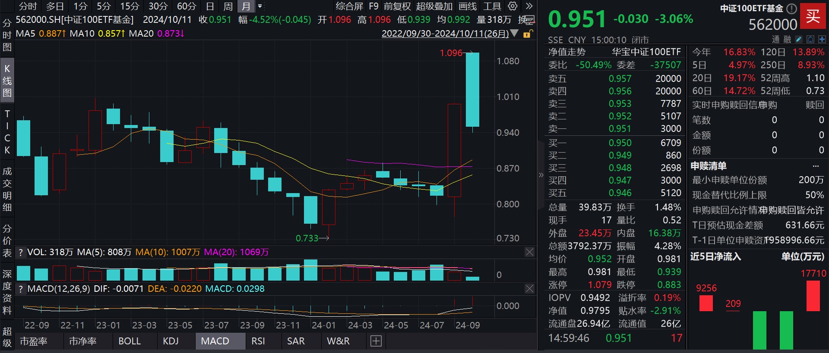The width and height of the screenshot is (829, 353).
Task: Select the monthly 月 K-line tab
Action: tap(246, 6)
